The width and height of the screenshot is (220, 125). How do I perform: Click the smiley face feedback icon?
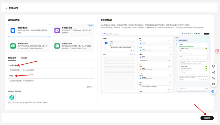pos(213,66)
